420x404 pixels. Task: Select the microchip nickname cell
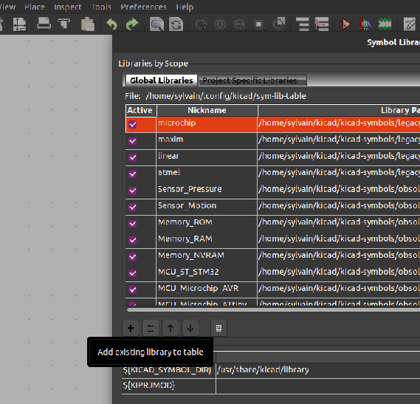pos(207,124)
